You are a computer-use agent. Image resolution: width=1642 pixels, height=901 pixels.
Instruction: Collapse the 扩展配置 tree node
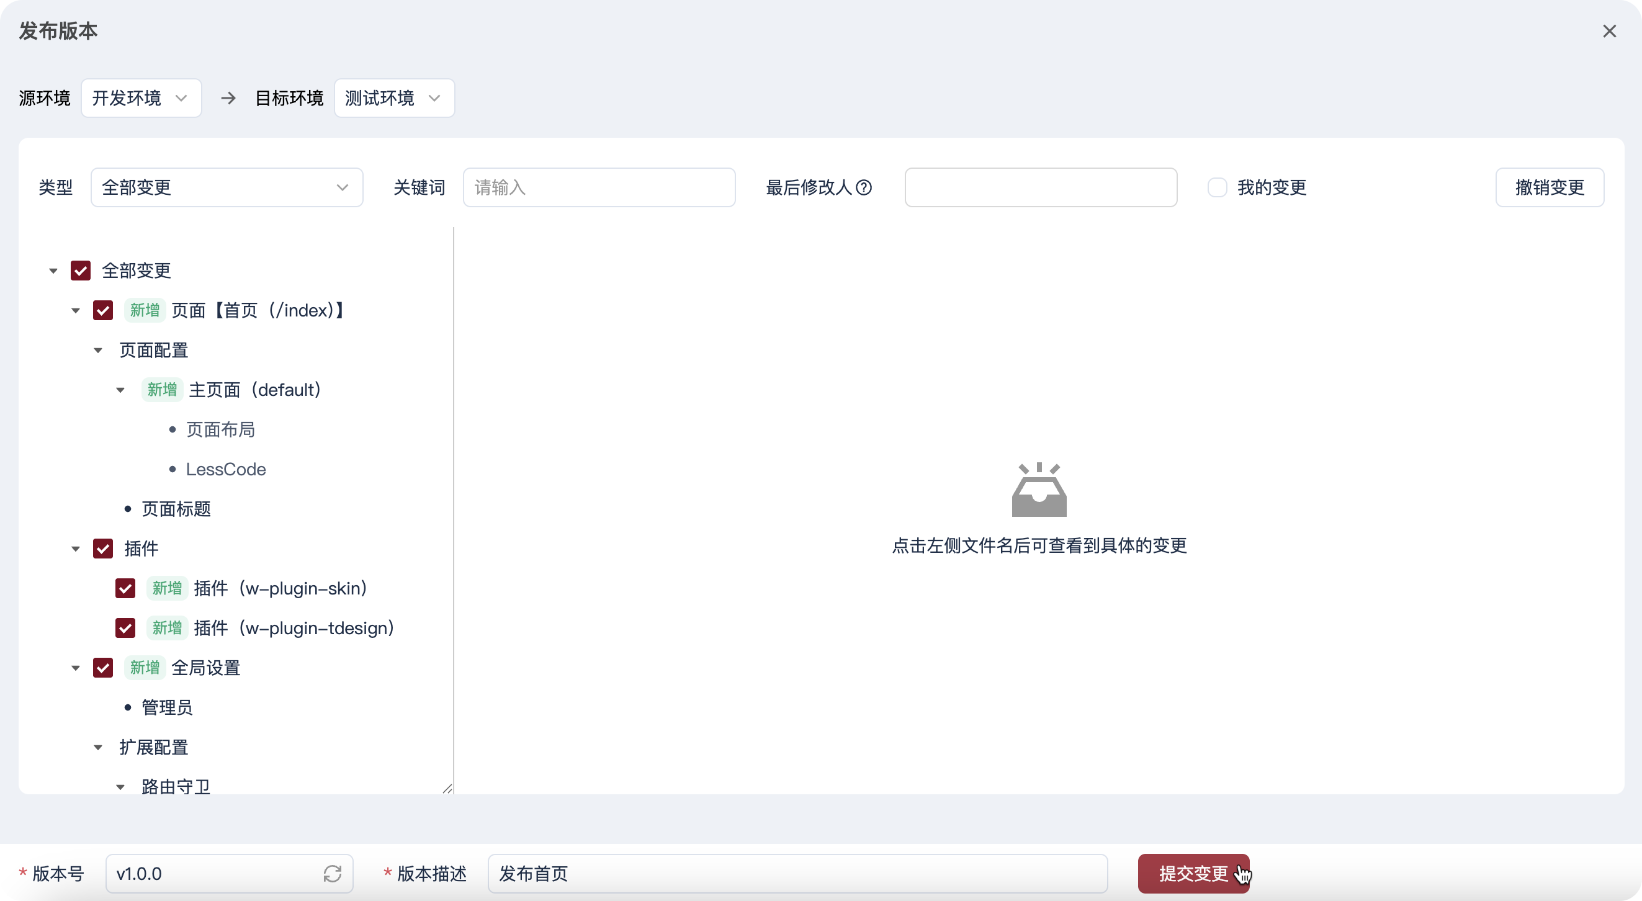(98, 748)
